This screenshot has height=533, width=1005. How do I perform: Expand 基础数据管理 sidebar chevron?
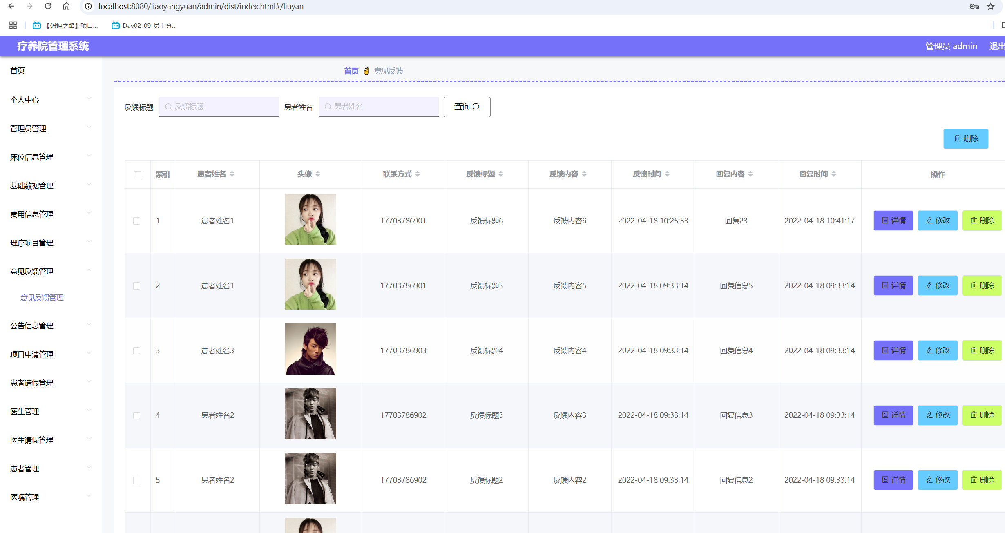tap(89, 184)
